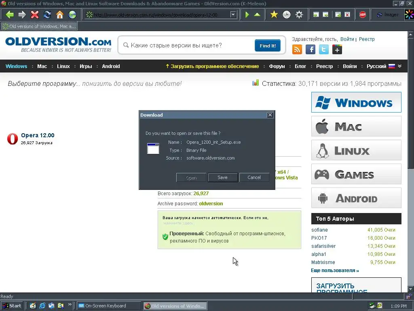Click the Linux category banner
This screenshot has width=414, height=311.
(x=356, y=150)
